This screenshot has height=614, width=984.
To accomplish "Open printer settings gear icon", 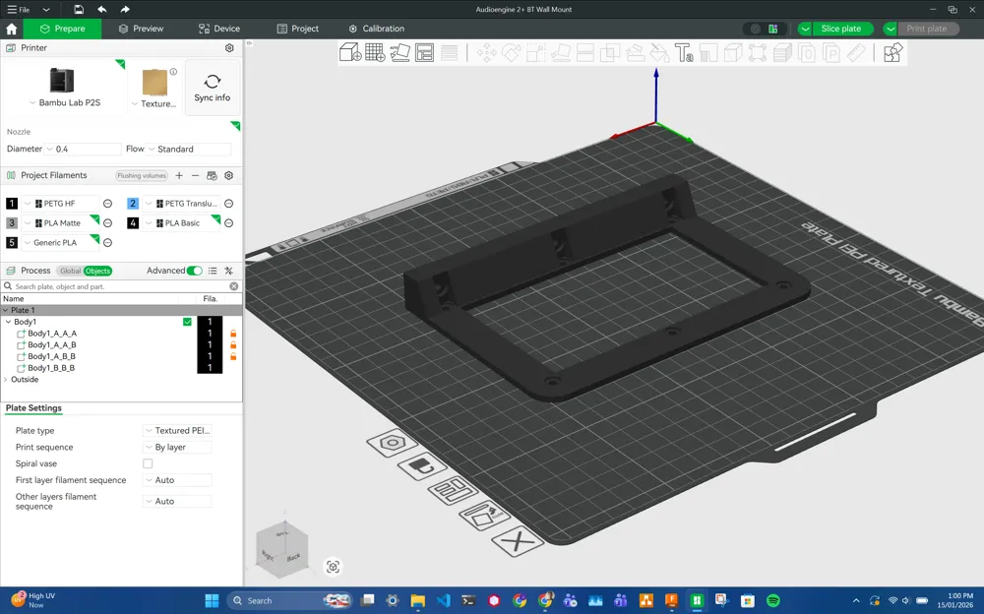I will [x=229, y=47].
